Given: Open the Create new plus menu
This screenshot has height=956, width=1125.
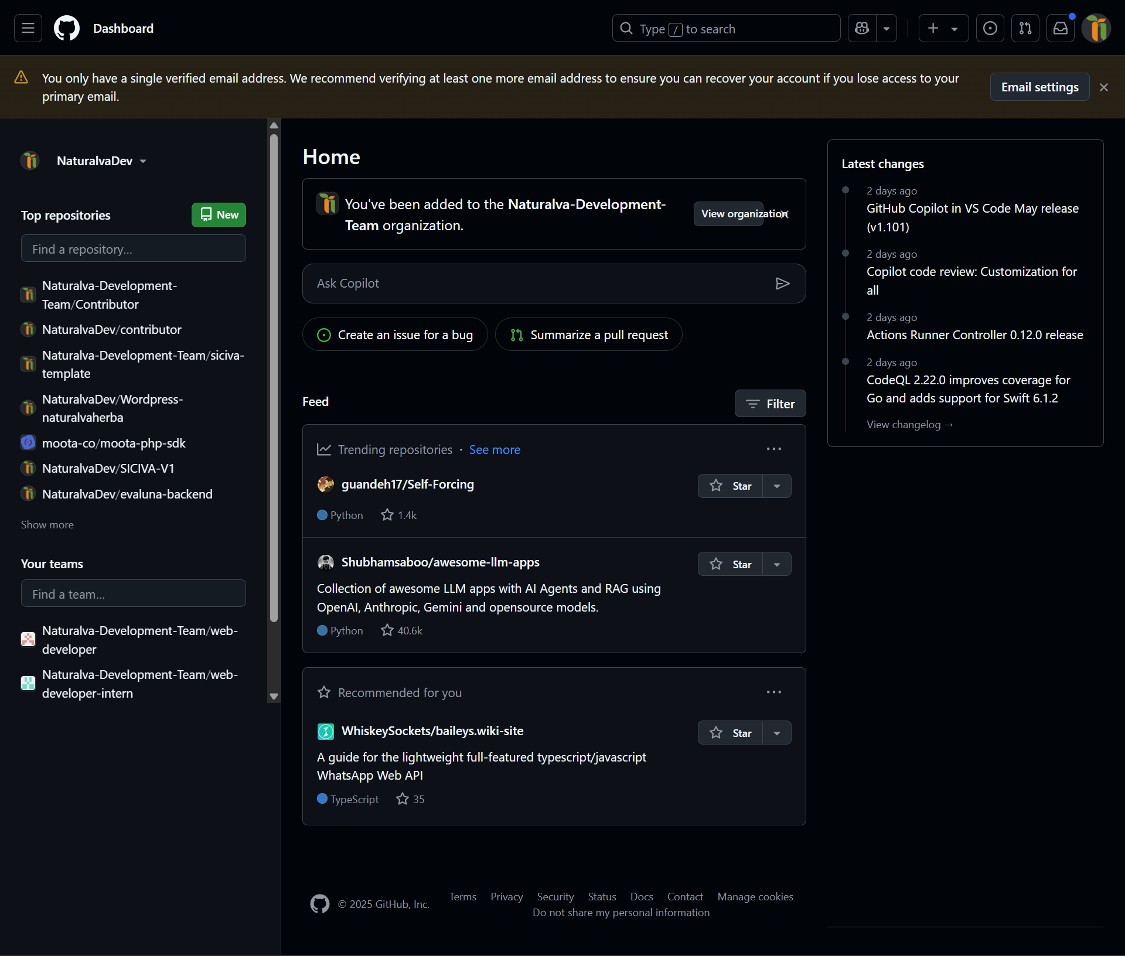Looking at the screenshot, I should click(x=943, y=28).
